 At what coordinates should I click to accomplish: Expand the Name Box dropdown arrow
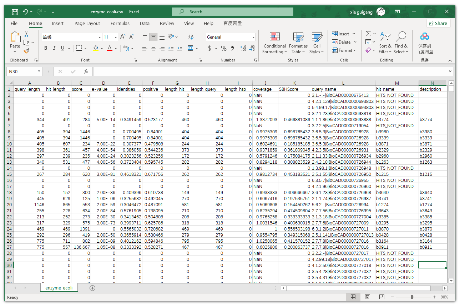pos(39,72)
